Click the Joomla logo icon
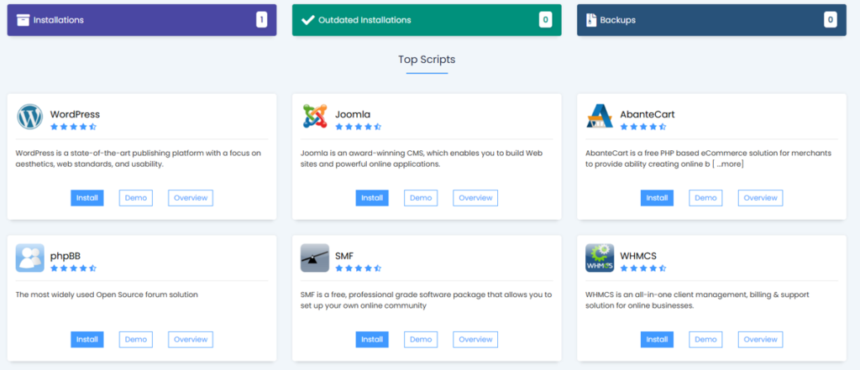The image size is (860, 370). click(x=315, y=117)
